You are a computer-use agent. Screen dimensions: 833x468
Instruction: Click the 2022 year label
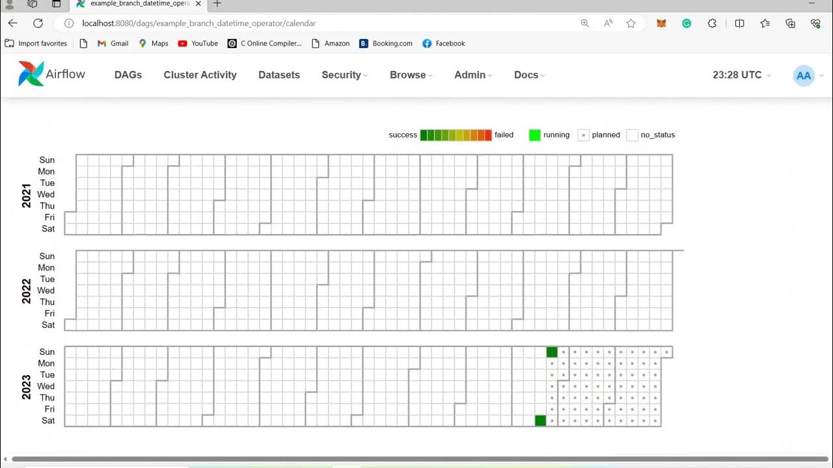click(27, 292)
